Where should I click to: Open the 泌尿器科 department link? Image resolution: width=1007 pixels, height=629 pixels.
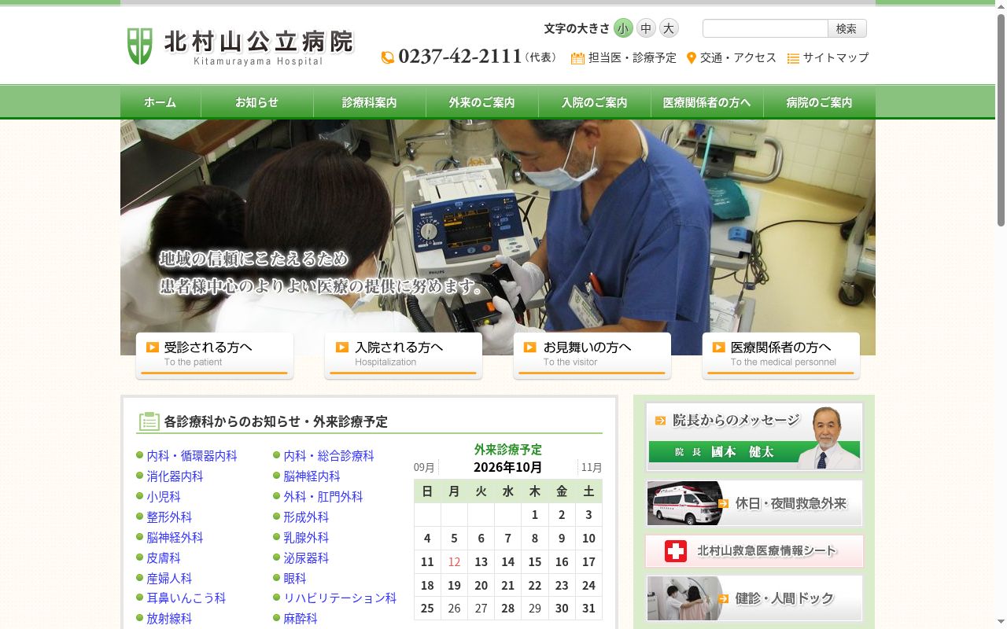(x=306, y=558)
